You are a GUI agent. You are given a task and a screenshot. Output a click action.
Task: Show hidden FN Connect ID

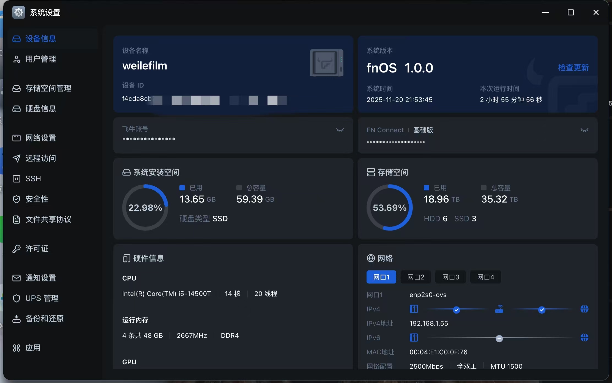point(584,130)
